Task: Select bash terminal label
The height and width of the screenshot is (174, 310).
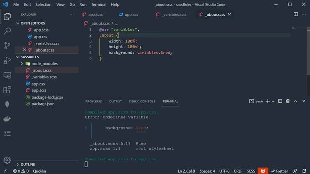Action: (x=256, y=101)
